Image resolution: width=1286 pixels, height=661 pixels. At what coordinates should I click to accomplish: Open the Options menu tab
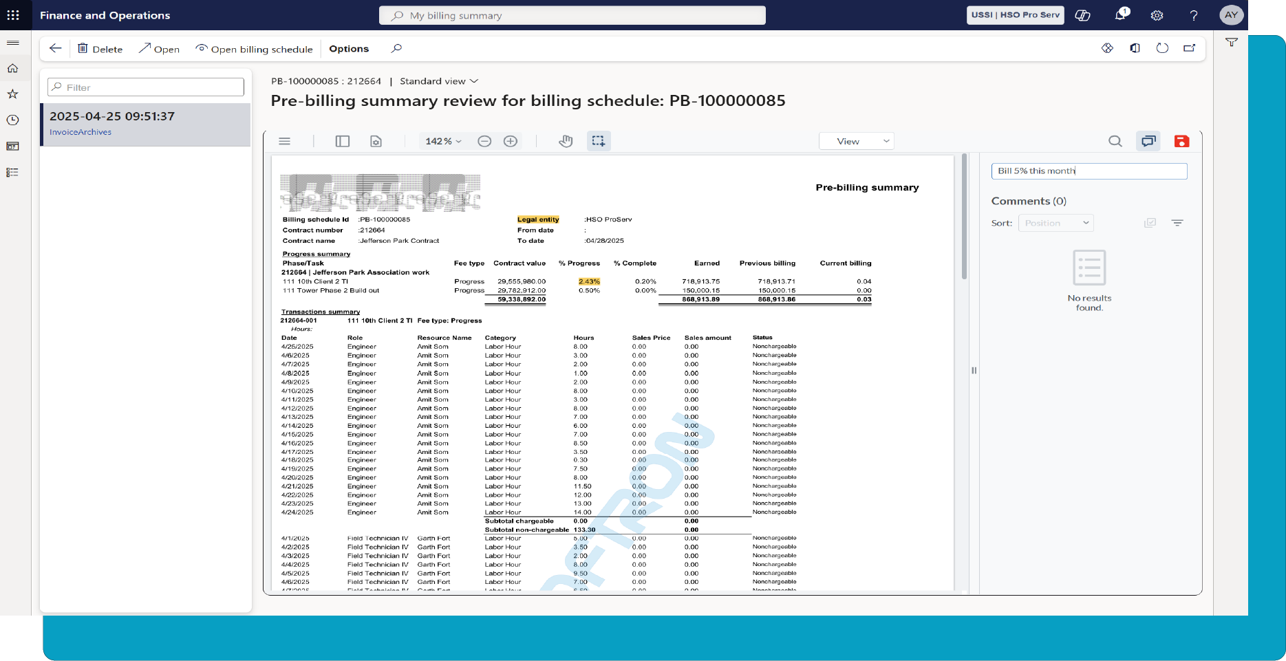click(349, 49)
